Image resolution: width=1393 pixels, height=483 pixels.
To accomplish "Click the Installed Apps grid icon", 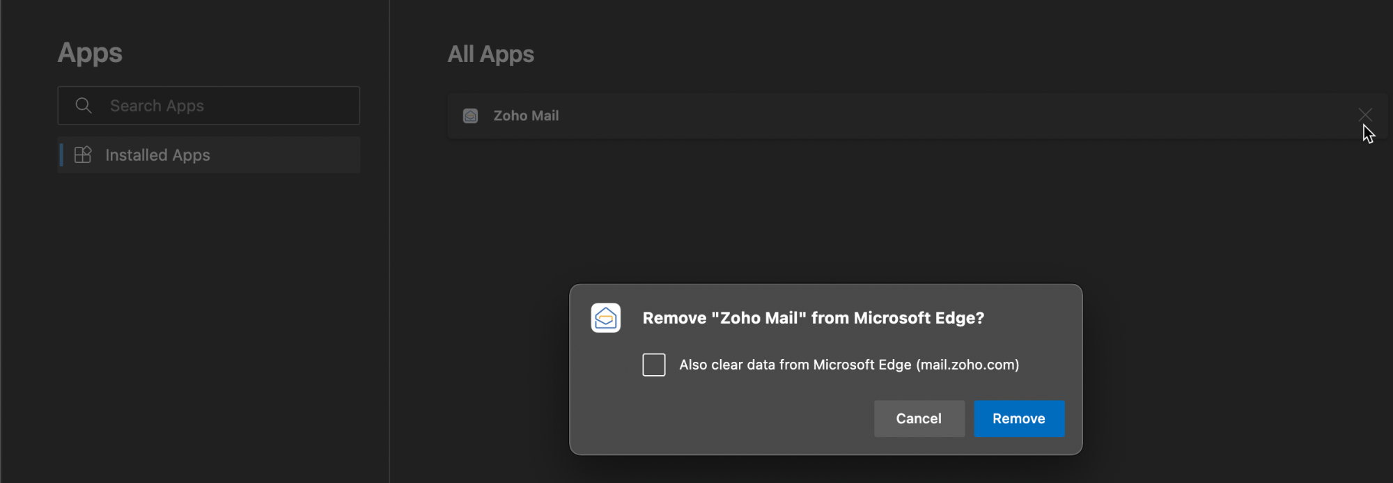I will click(x=83, y=155).
